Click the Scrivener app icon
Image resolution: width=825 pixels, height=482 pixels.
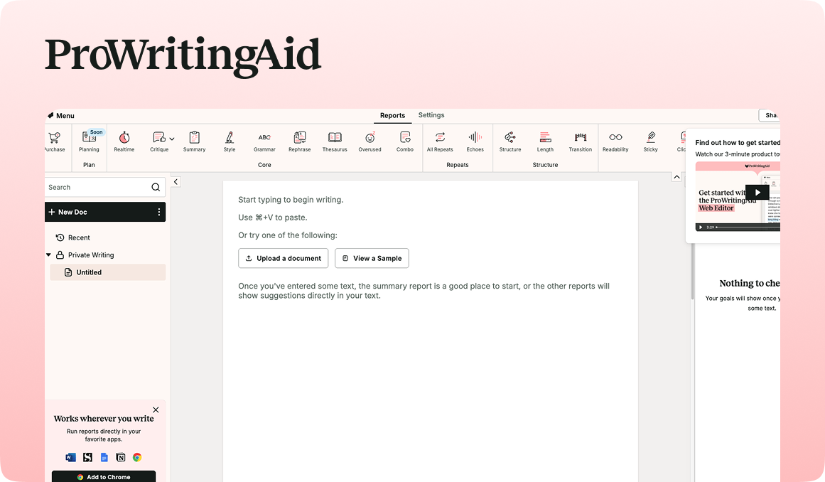point(87,457)
